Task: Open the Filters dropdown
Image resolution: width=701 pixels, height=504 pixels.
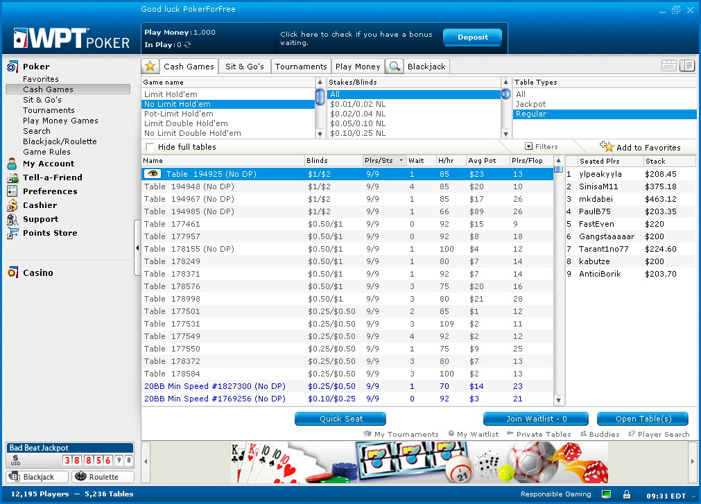Action: pyautogui.click(x=542, y=146)
